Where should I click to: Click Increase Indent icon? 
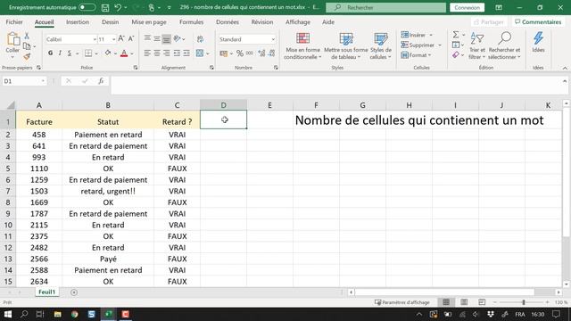click(186, 53)
